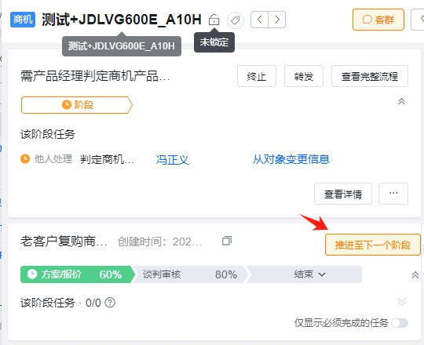Image resolution: width=424 pixels, height=345 pixels.
Task: Click the clock icon beside 他人处理
Action: (x=25, y=158)
